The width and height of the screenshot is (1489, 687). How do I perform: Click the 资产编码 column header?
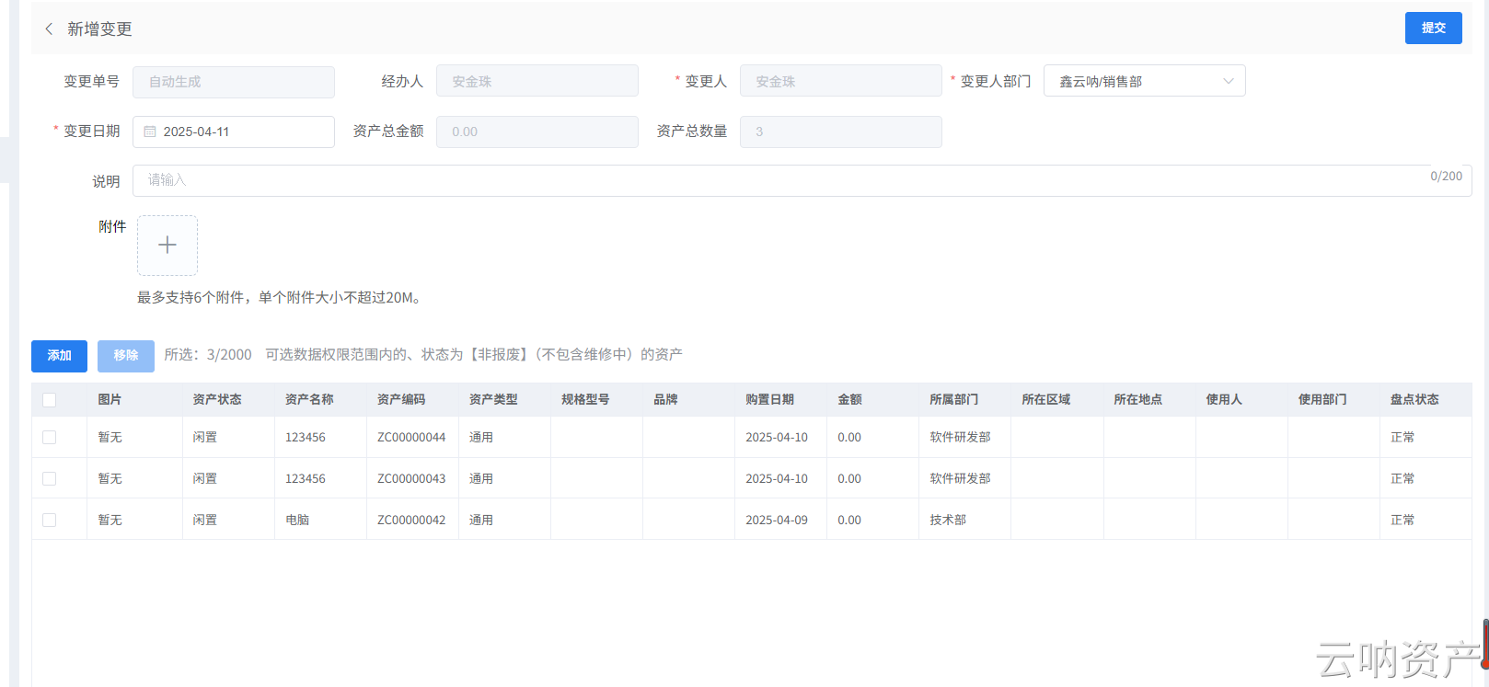tap(401, 400)
